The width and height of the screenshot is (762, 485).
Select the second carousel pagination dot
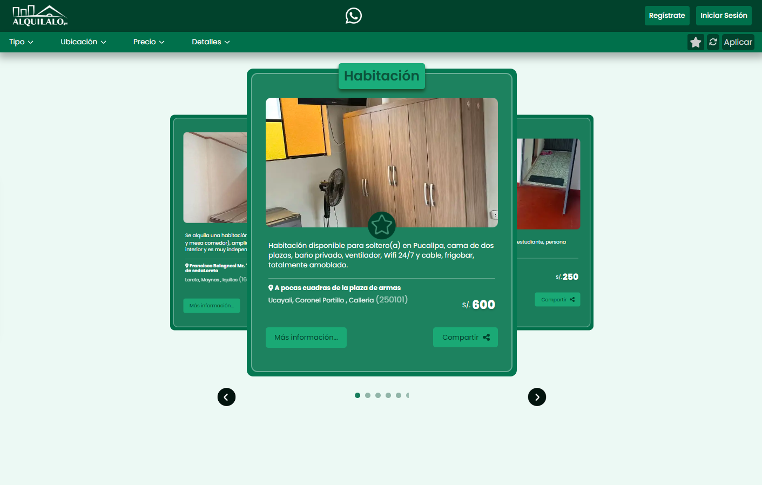[368, 395]
